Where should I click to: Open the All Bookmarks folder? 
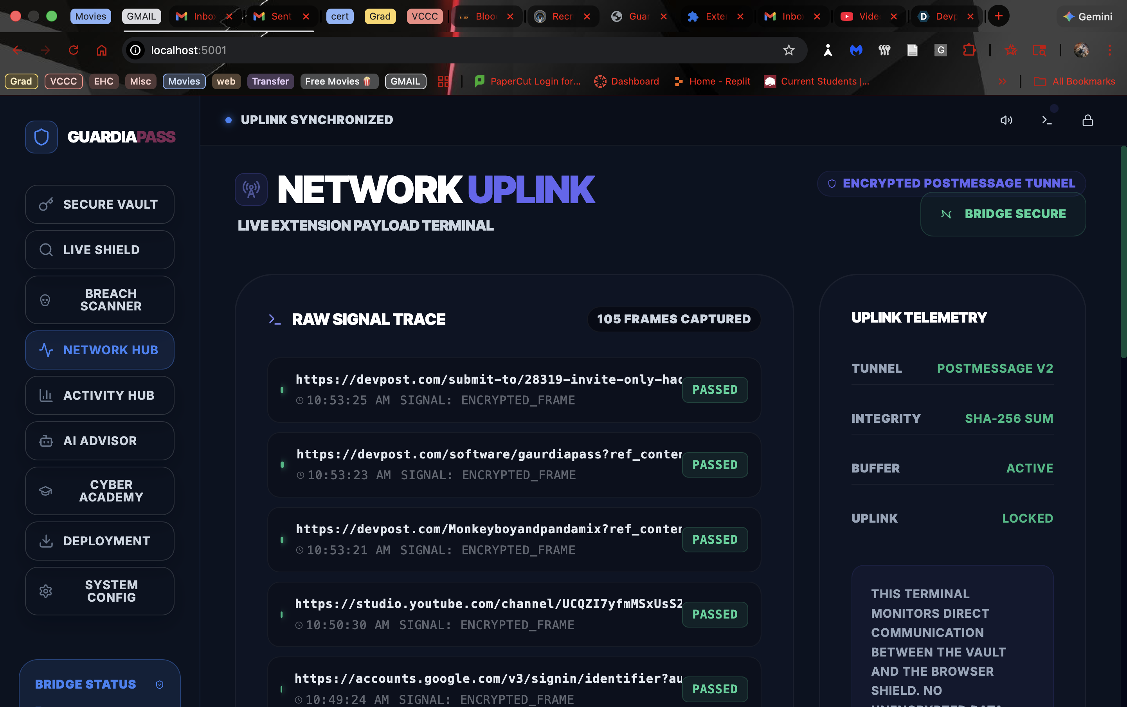[1075, 81]
